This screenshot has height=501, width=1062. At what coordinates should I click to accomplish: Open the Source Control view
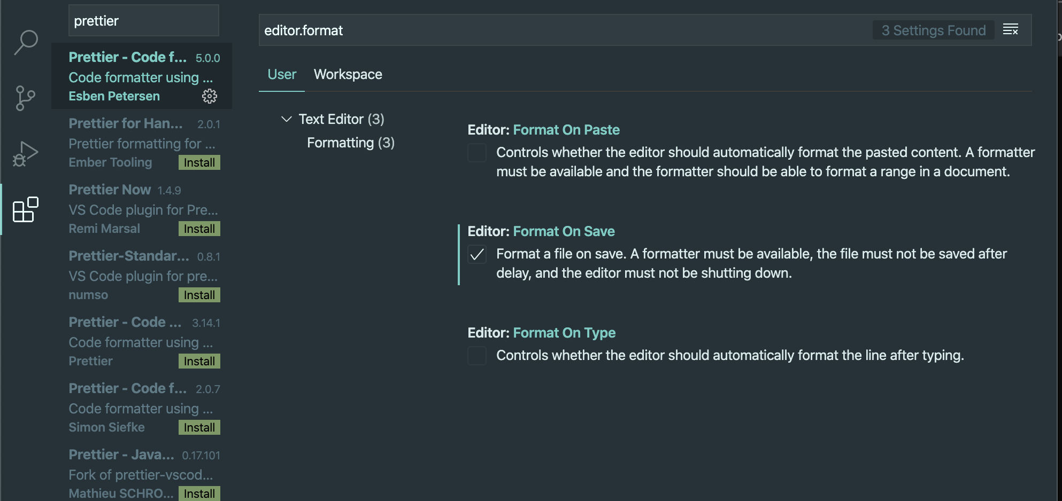click(25, 98)
